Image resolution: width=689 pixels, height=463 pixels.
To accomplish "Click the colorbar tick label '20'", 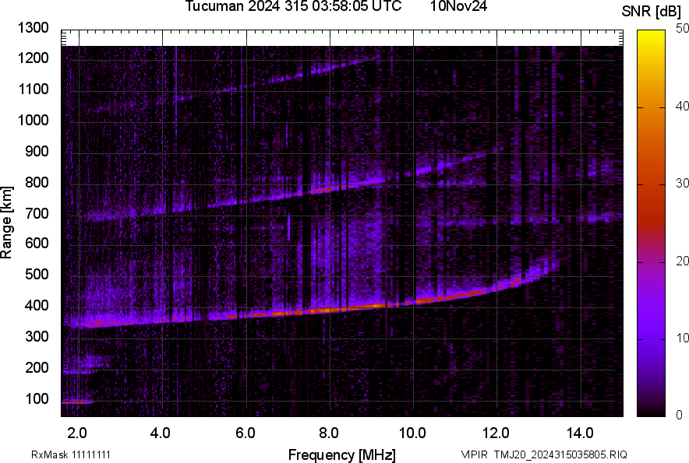I will click(682, 261).
